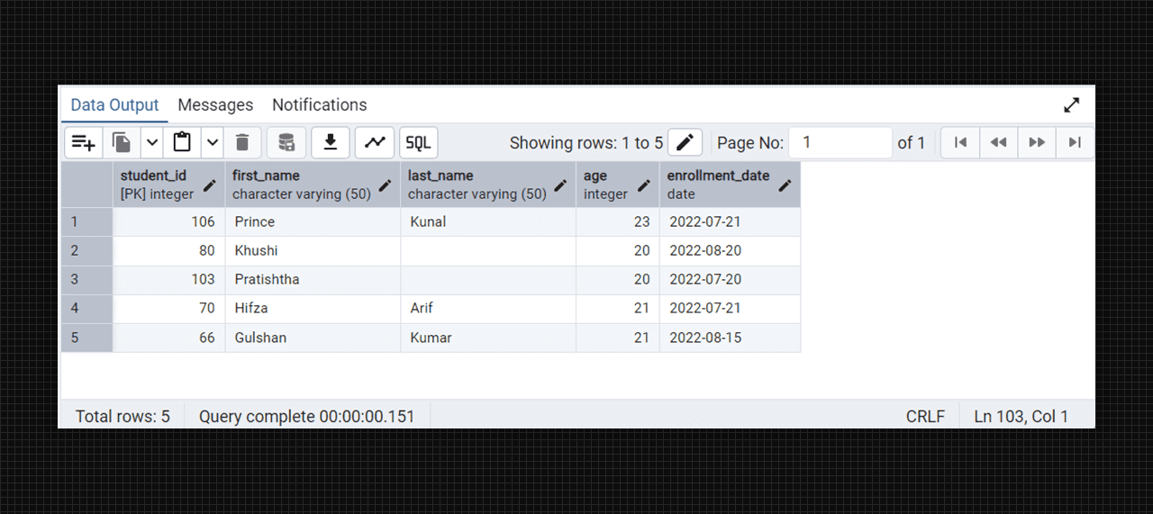The image size is (1153, 514).
Task: Select the Data Output tab
Action: 114,105
